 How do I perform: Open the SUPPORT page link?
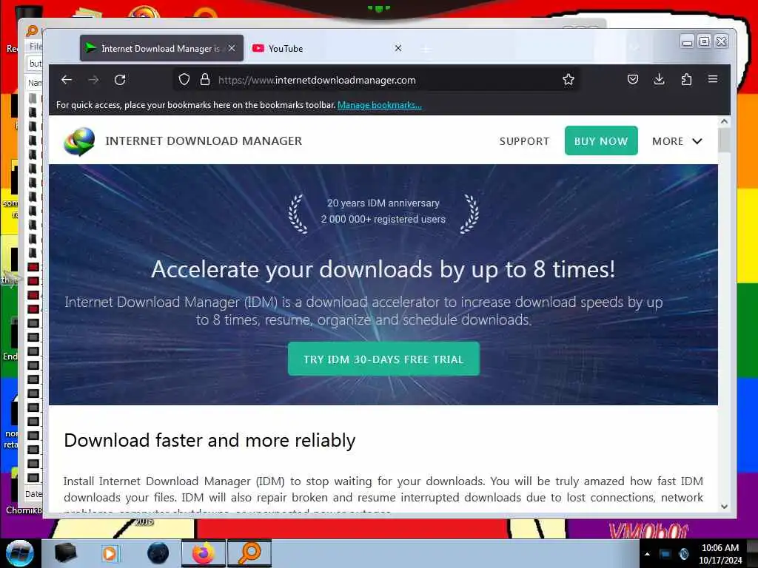pyautogui.click(x=525, y=141)
